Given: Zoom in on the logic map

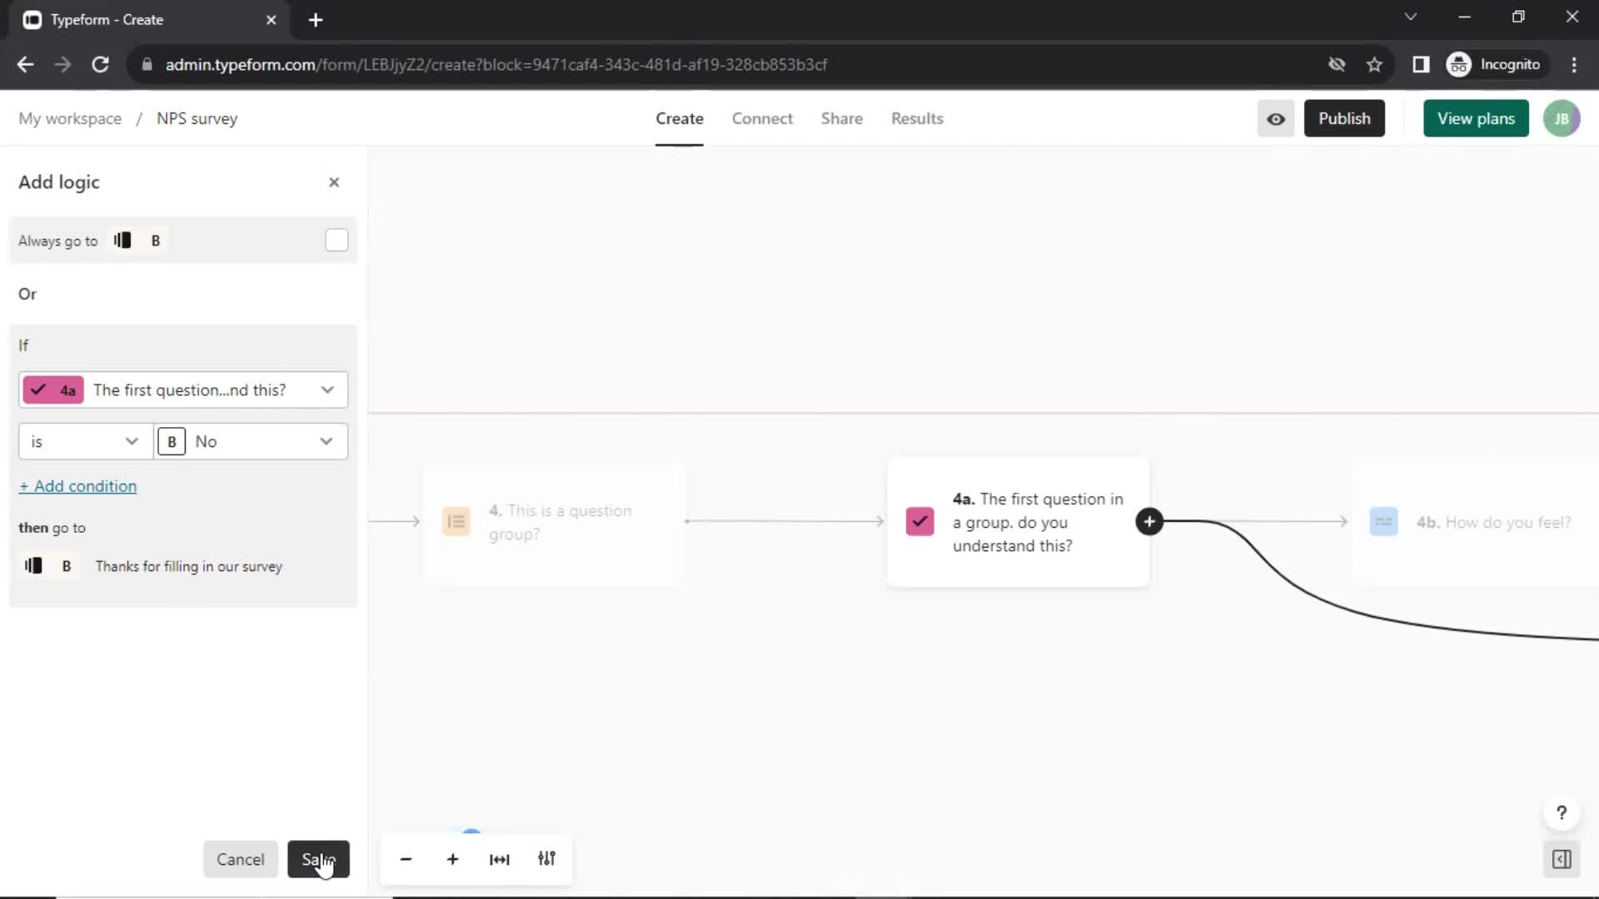Looking at the screenshot, I should 452,859.
